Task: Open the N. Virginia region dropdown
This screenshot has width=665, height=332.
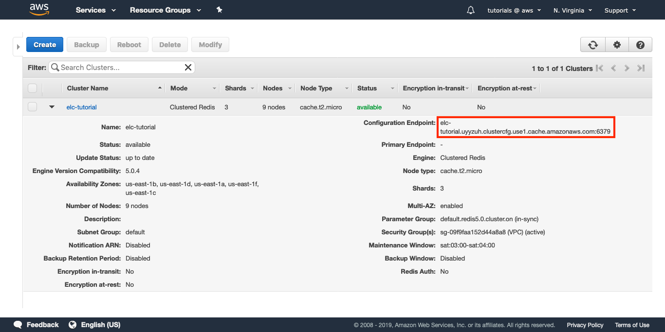Action: coord(573,10)
